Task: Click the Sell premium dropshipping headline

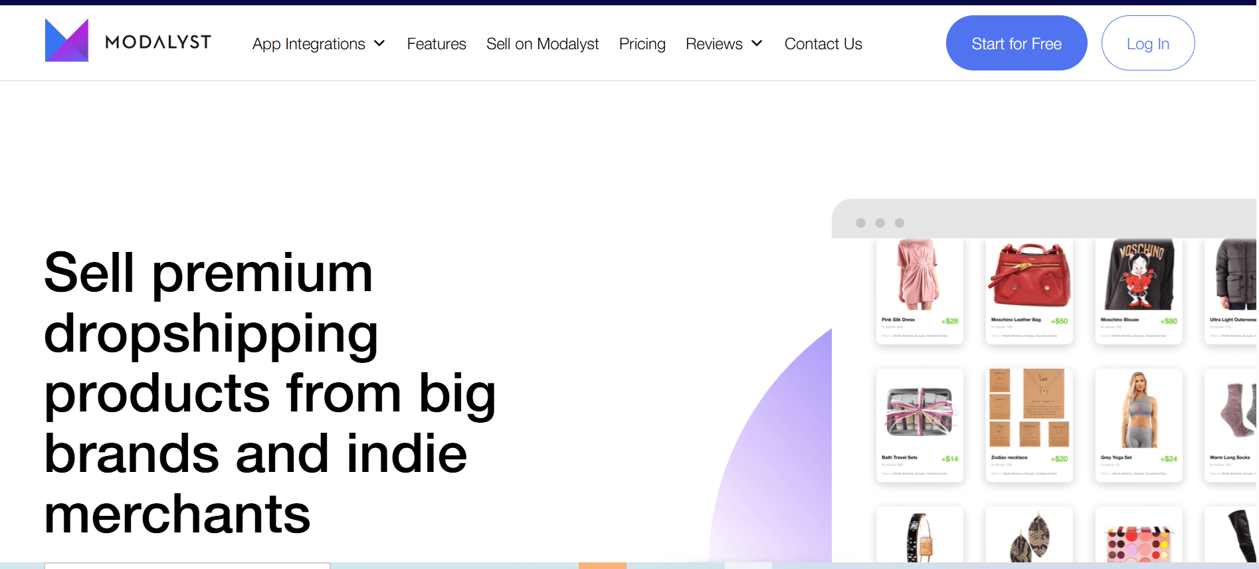Action: (270, 393)
